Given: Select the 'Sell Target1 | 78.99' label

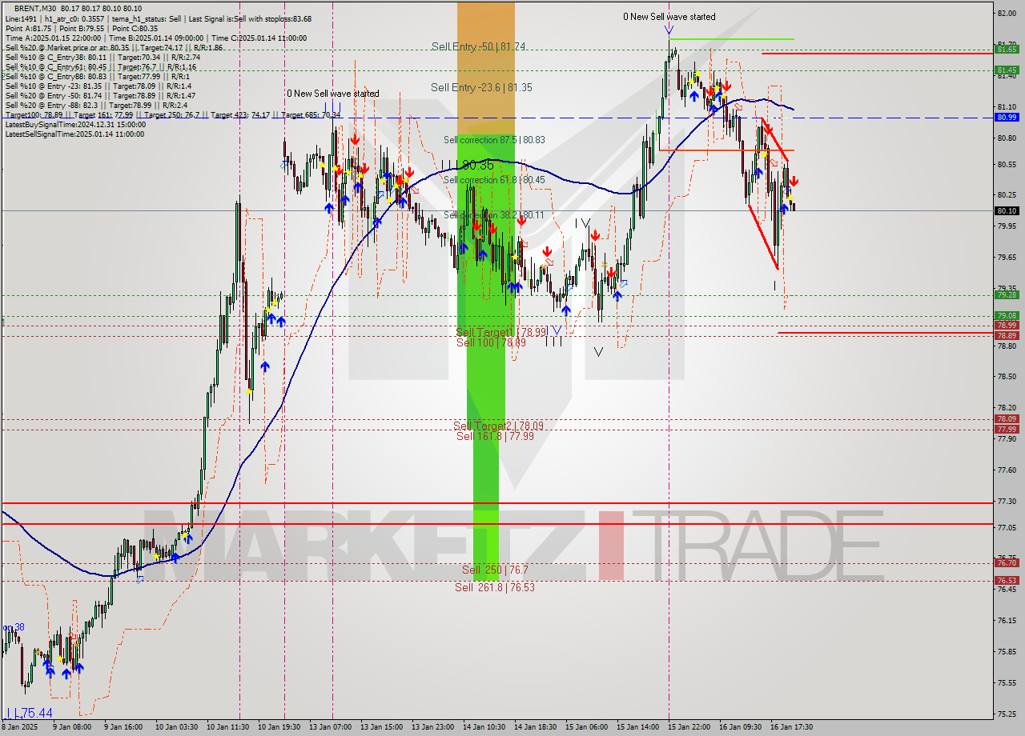Looking at the screenshot, I should 501,332.
